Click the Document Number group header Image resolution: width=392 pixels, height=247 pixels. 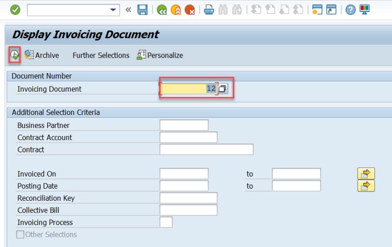42,76
